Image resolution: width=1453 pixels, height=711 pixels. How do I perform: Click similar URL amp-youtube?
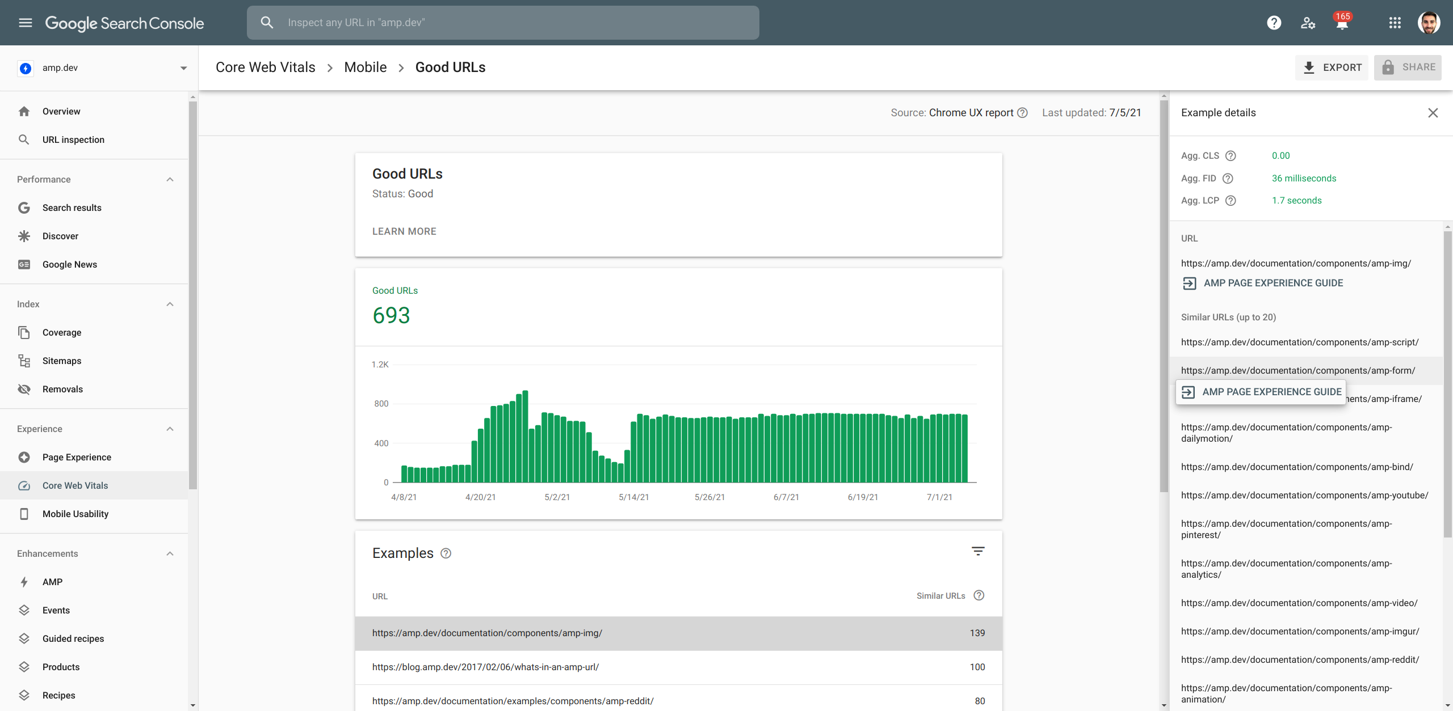coord(1304,496)
